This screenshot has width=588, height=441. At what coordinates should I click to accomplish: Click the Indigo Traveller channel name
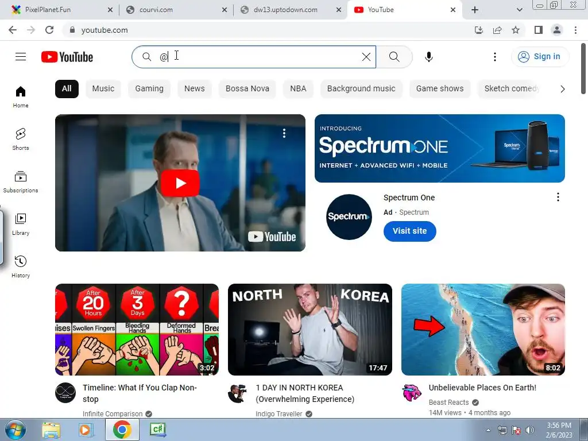coord(278,414)
